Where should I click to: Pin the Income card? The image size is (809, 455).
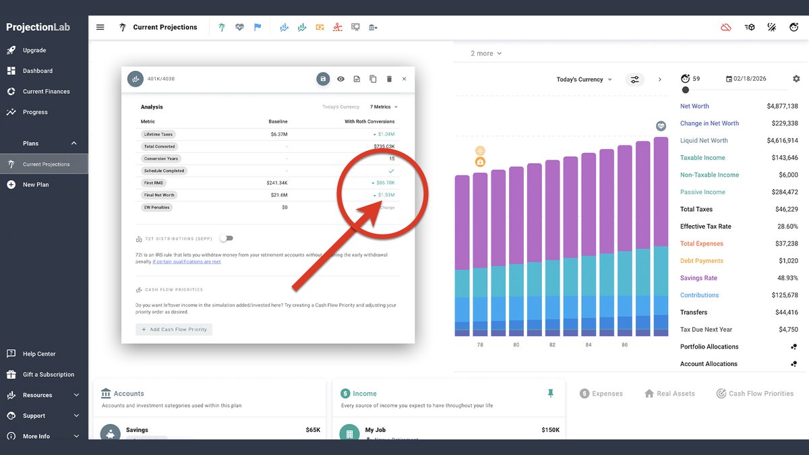[550, 393]
